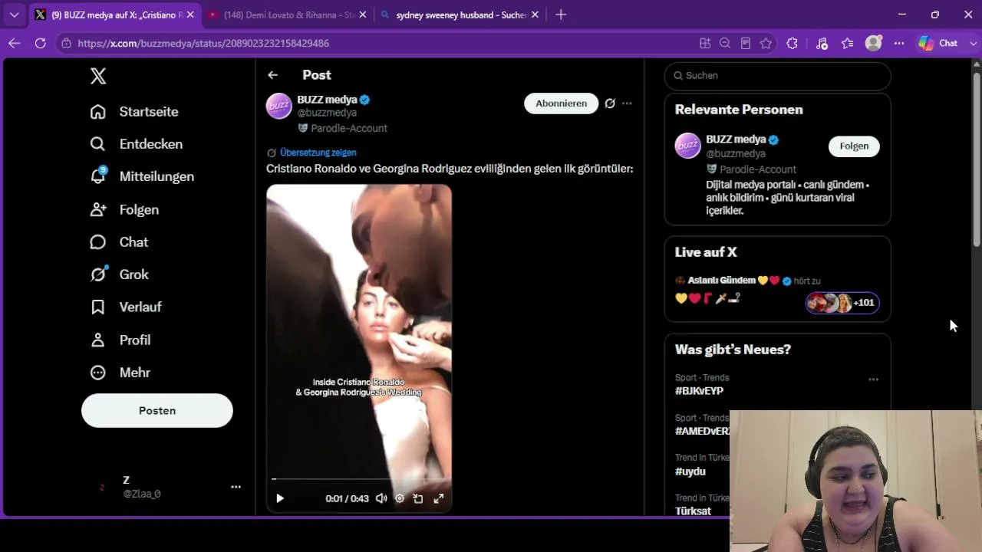Go back in browser history
Viewport: 982px width, 552px height.
coord(14,44)
